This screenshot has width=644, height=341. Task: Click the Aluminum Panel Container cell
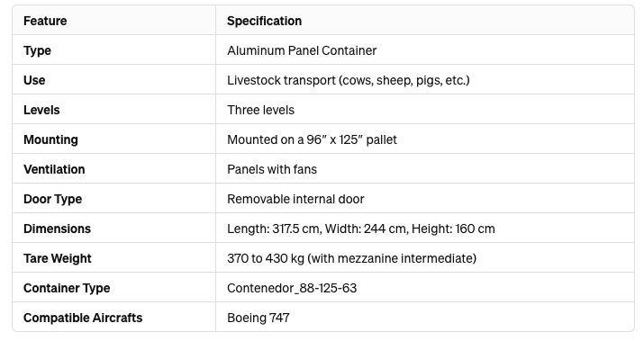pyautogui.click(x=302, y=50)
